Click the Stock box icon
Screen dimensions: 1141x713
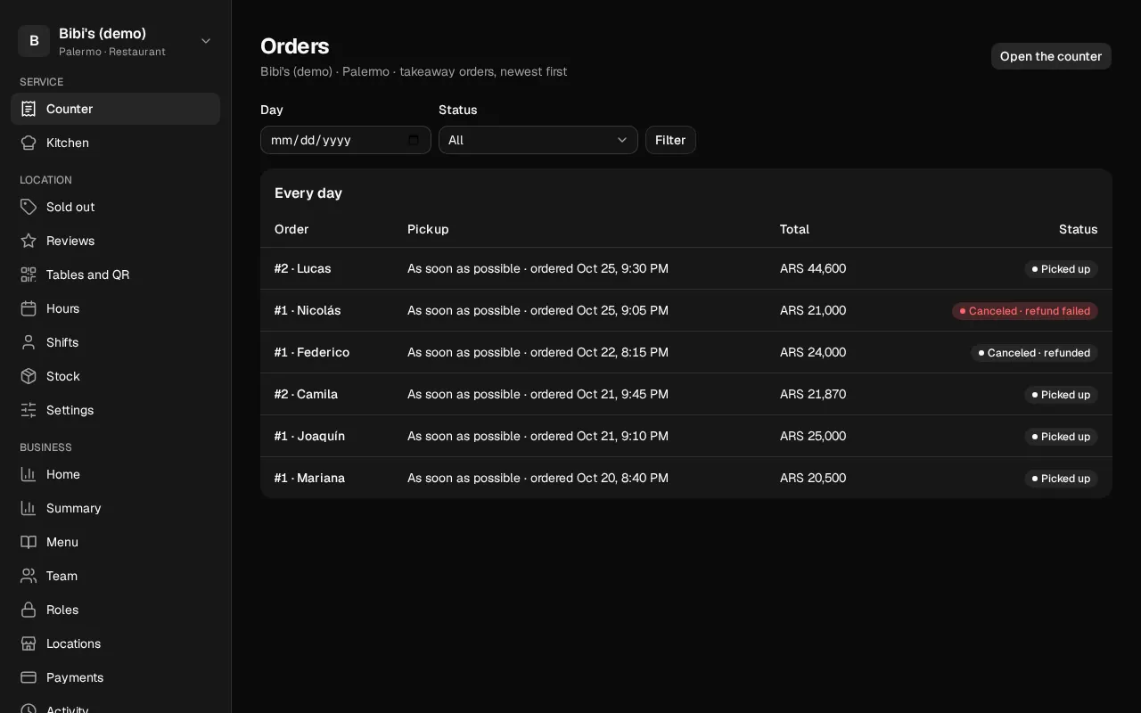[29, 376]
